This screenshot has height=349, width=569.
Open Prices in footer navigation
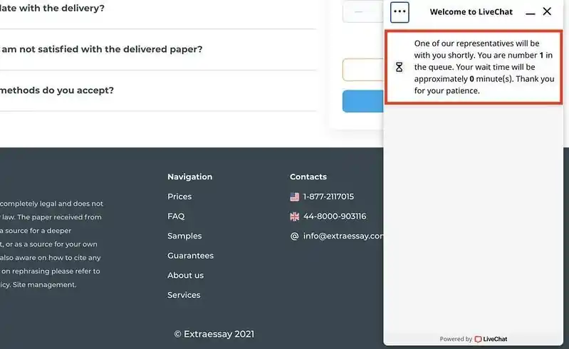[x=179, y=197]
